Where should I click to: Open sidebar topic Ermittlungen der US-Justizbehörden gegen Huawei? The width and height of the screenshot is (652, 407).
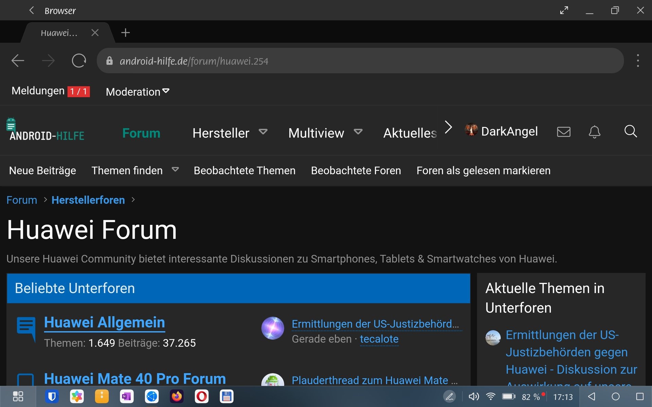(572, 358)
